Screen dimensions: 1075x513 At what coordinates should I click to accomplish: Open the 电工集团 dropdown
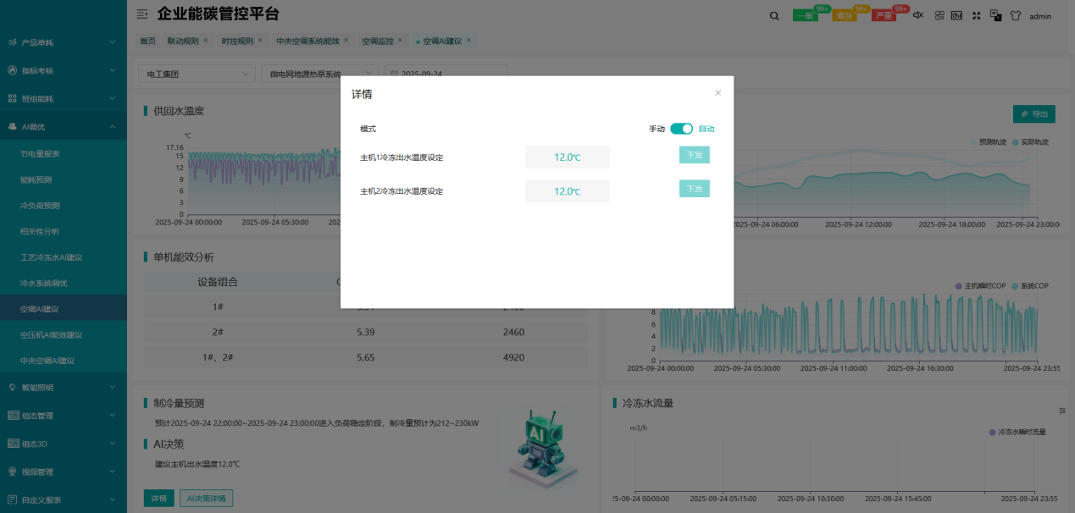point(196,74)
